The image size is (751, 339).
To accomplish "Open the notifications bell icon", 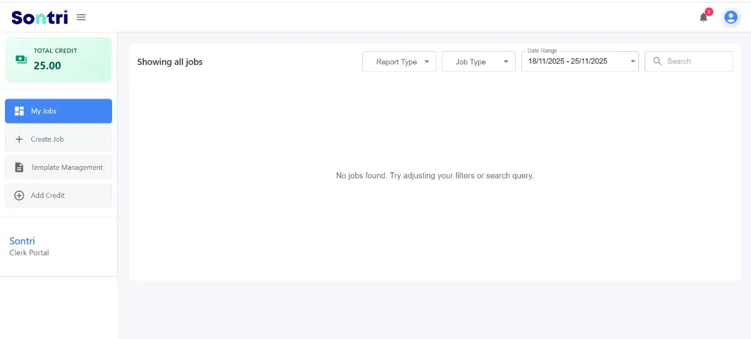I will click(x=703, y=17).
